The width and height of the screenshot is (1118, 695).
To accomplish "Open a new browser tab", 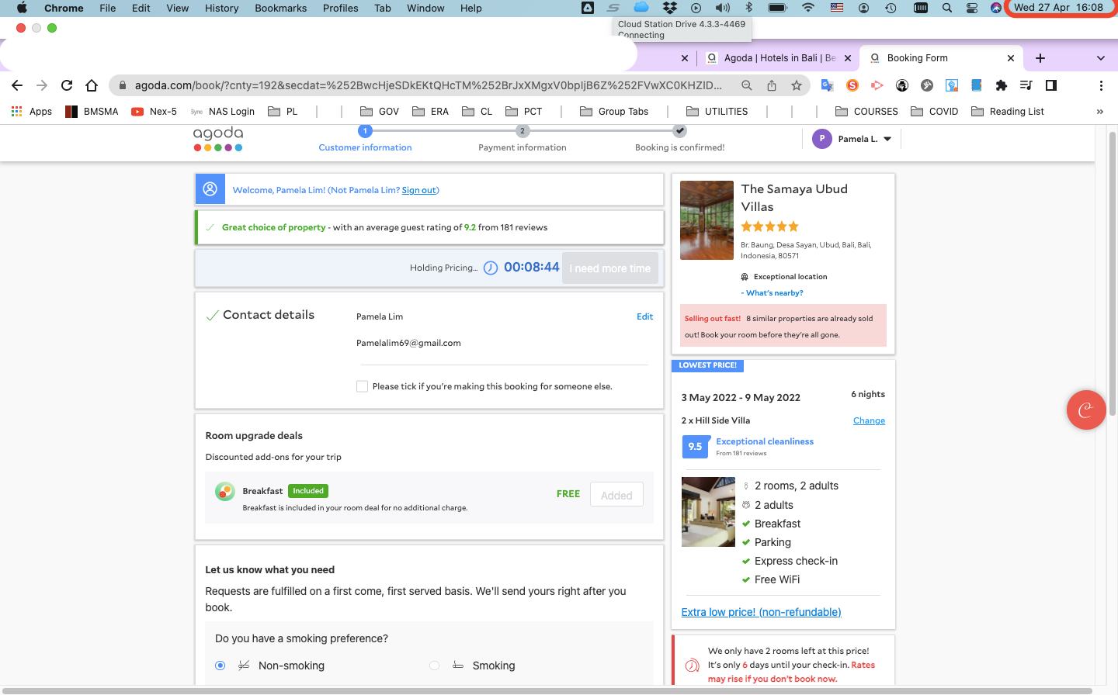I will (x=1040, y=58).
